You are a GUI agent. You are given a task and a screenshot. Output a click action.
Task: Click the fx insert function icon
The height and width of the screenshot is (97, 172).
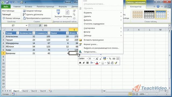(40, 26)
